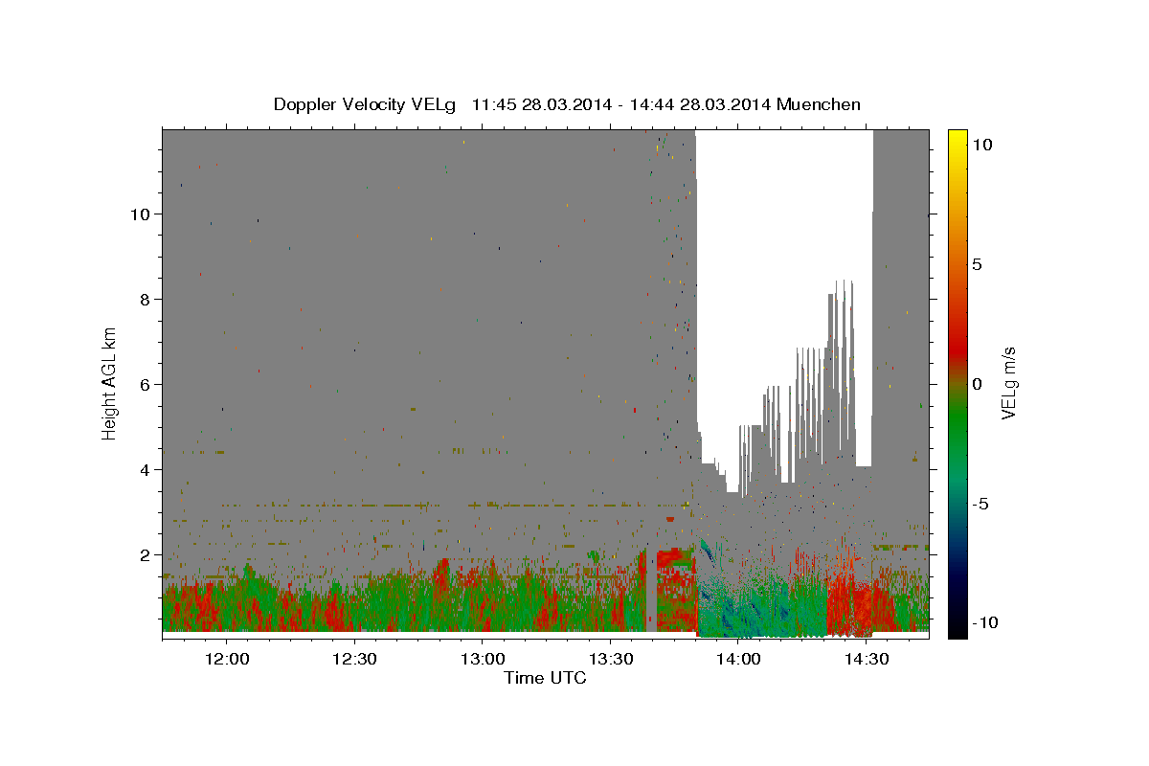
Task: Click the colorbar label '-10'
Action: pyautogui.click(x=983, y=623)
